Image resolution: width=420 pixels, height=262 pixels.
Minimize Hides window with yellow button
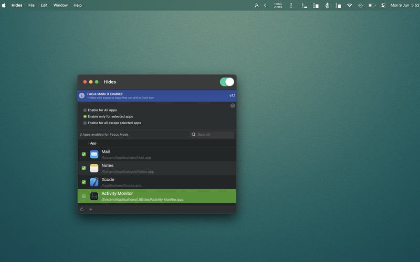(x=91, y=82)
